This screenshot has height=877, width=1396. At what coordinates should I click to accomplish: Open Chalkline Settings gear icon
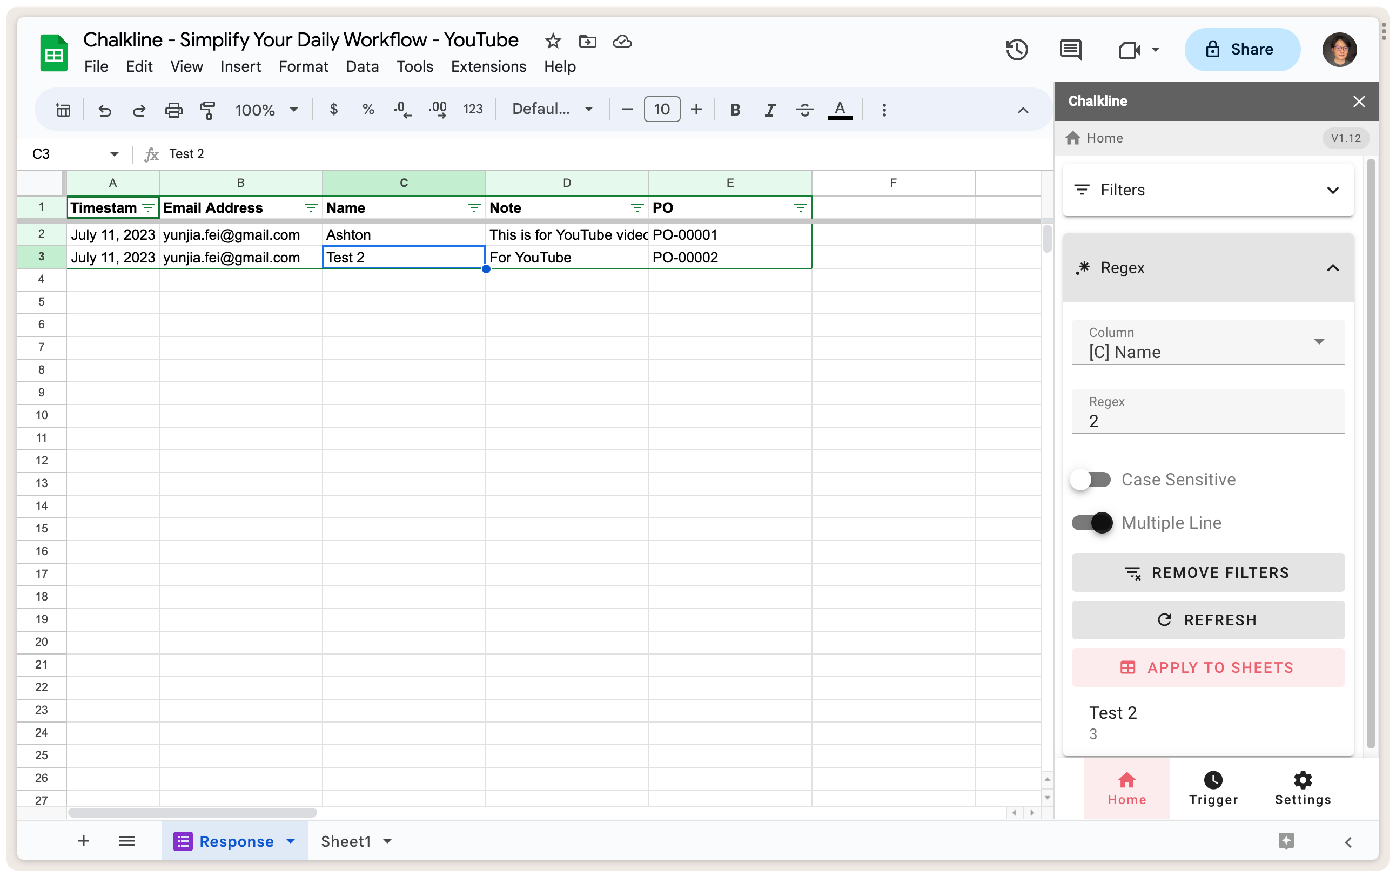pos(1303,780)
